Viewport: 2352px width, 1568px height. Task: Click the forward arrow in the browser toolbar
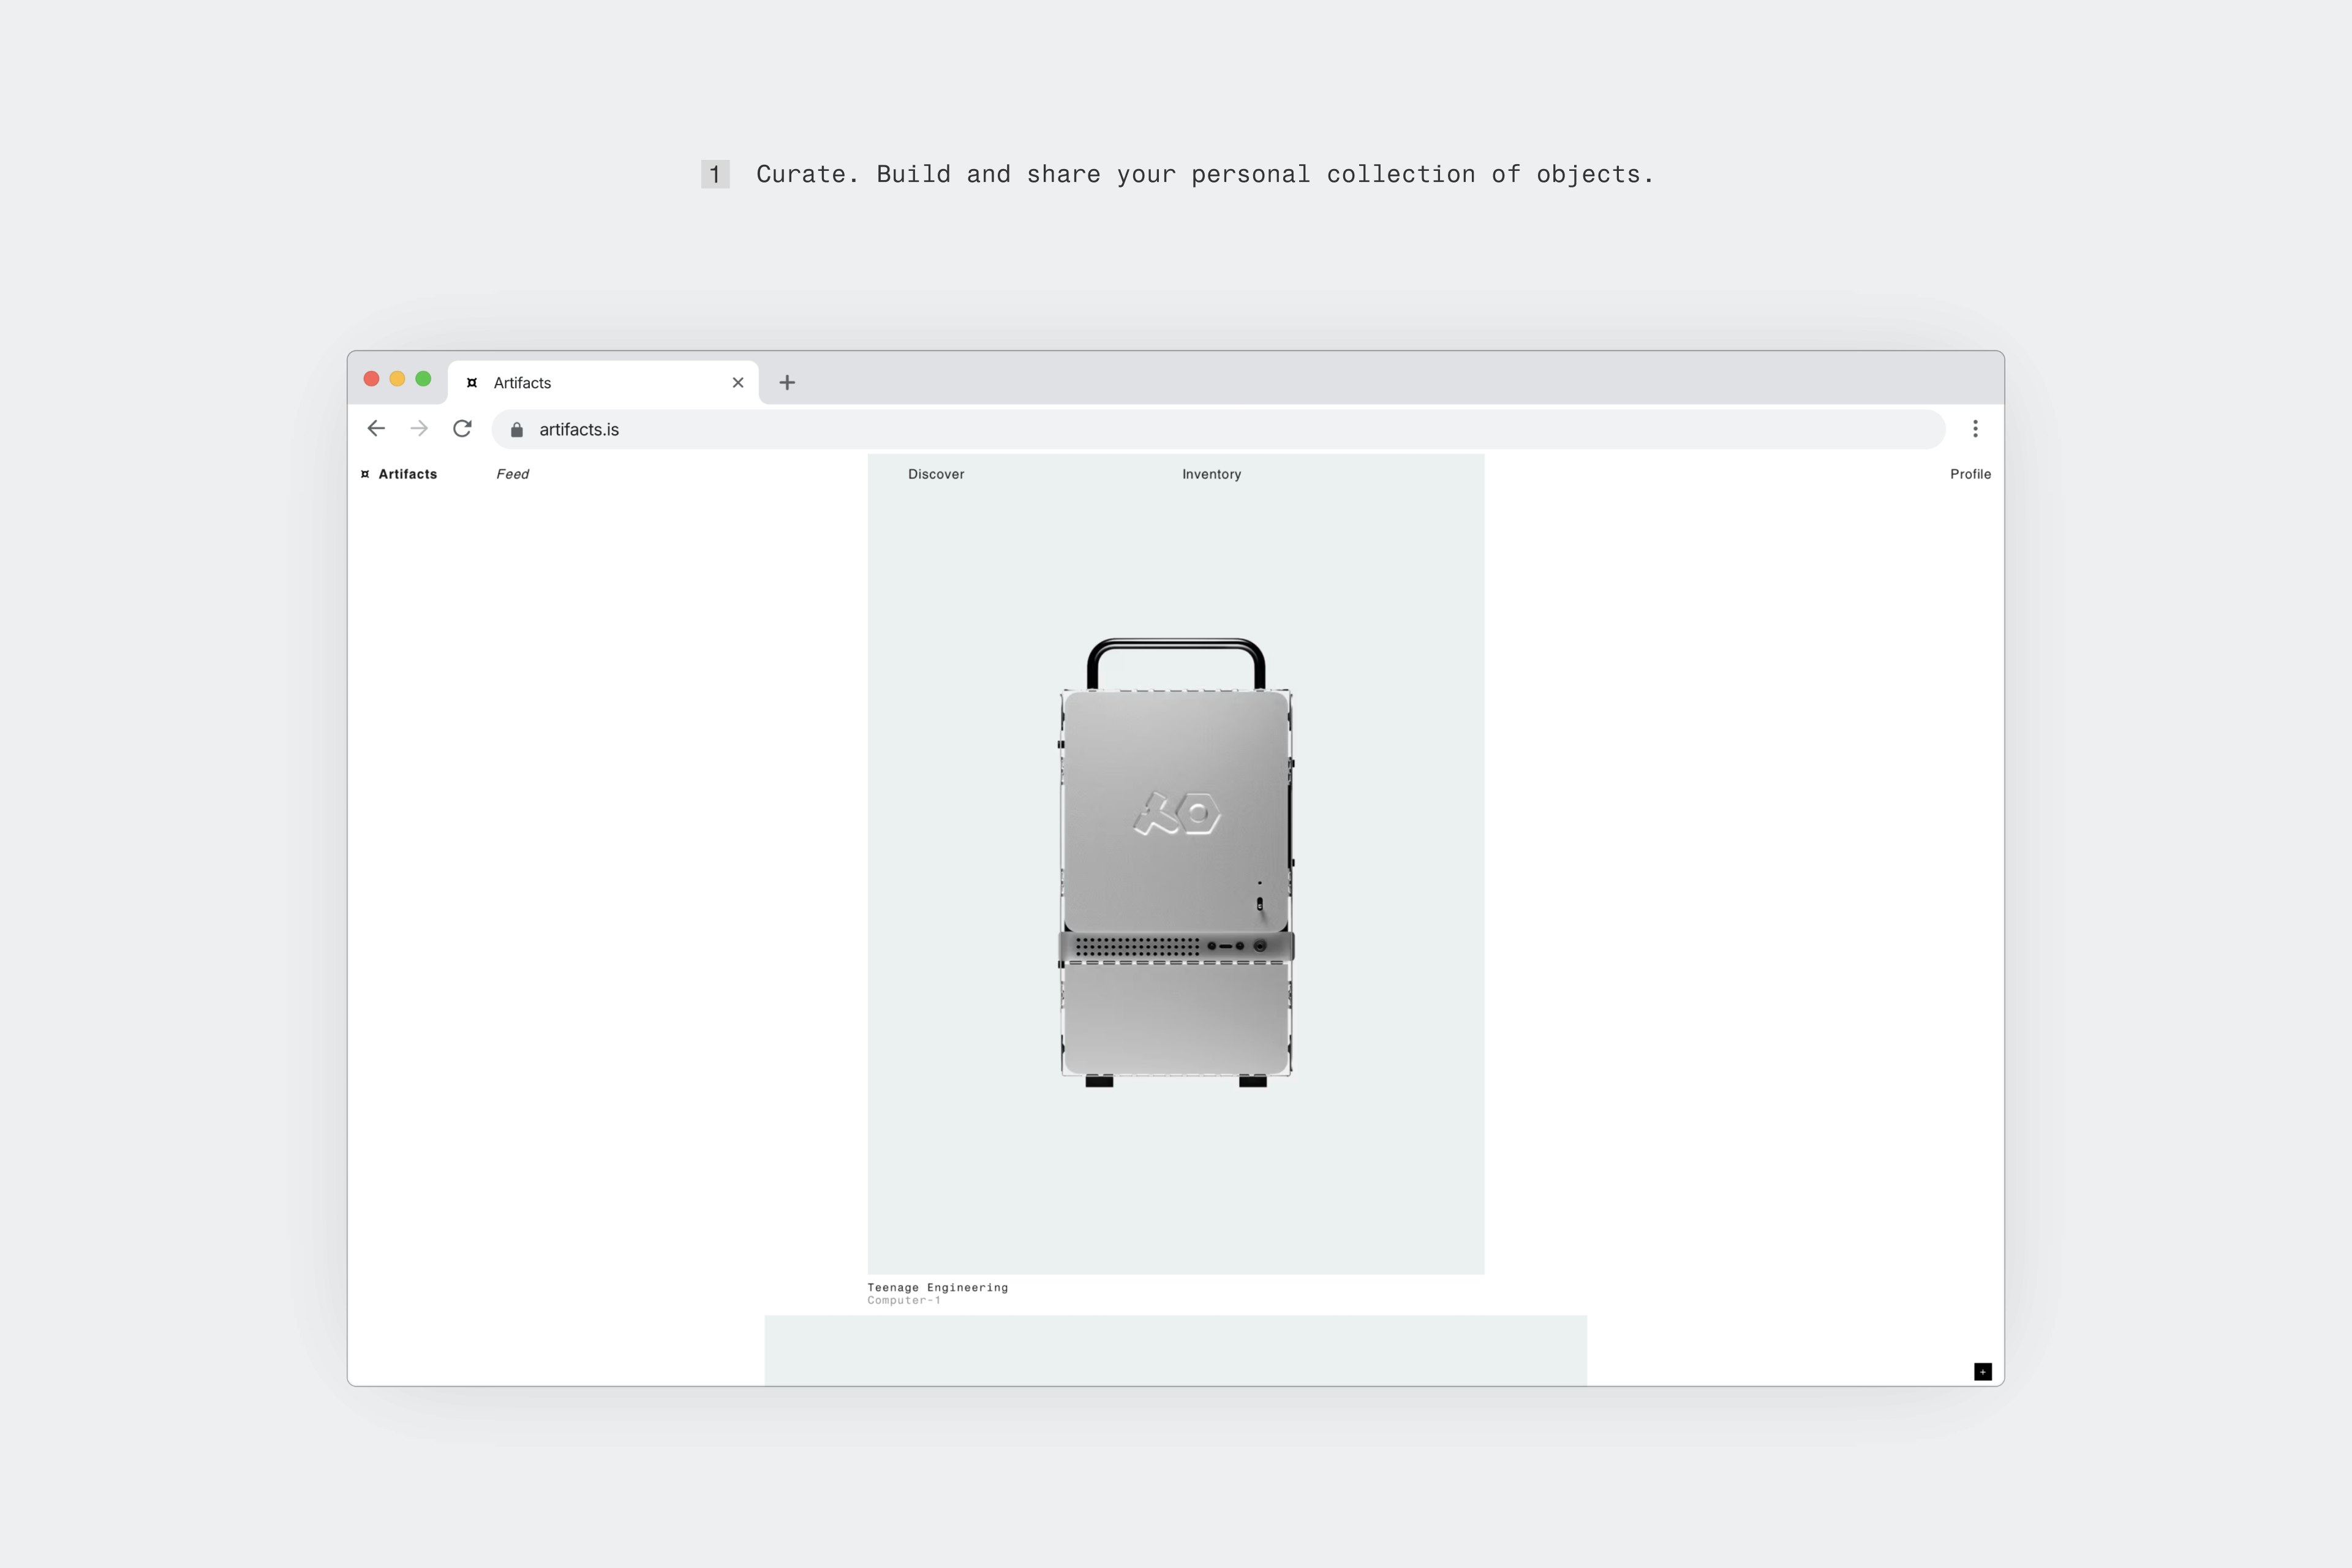pyautogui.click(x=419, y=429)
